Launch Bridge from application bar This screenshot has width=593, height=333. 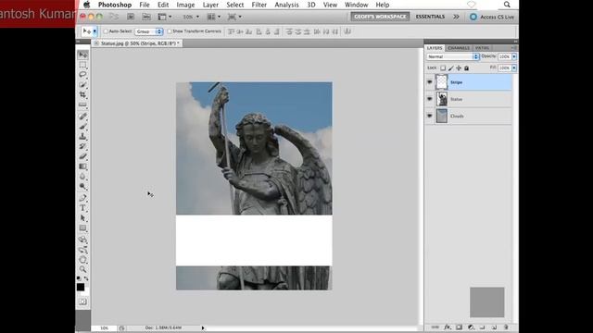tap(131, 17)
